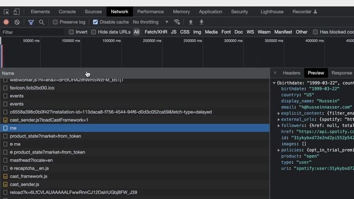
Task: Collapse the root JSON object in preview
Action: (274, 83)
